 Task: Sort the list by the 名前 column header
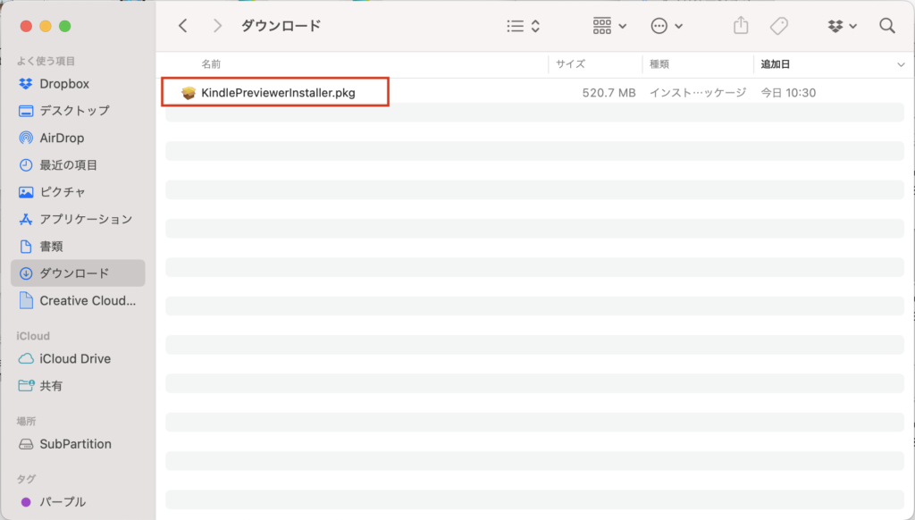point(211,64)
